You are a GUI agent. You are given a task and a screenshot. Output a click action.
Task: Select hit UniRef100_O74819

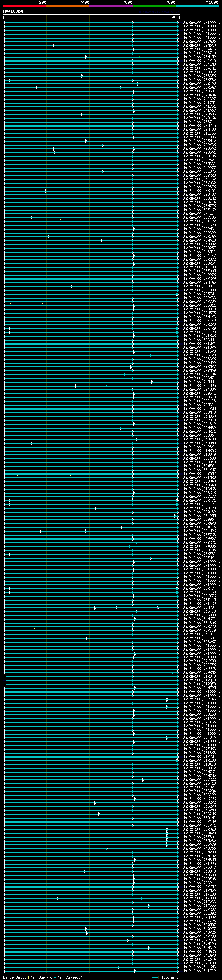199,424
